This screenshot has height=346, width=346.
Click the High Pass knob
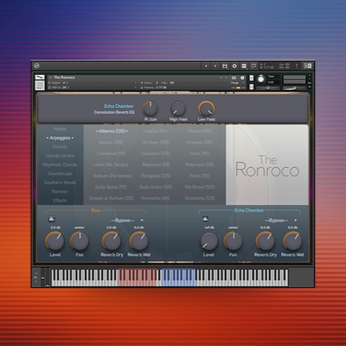178,109
